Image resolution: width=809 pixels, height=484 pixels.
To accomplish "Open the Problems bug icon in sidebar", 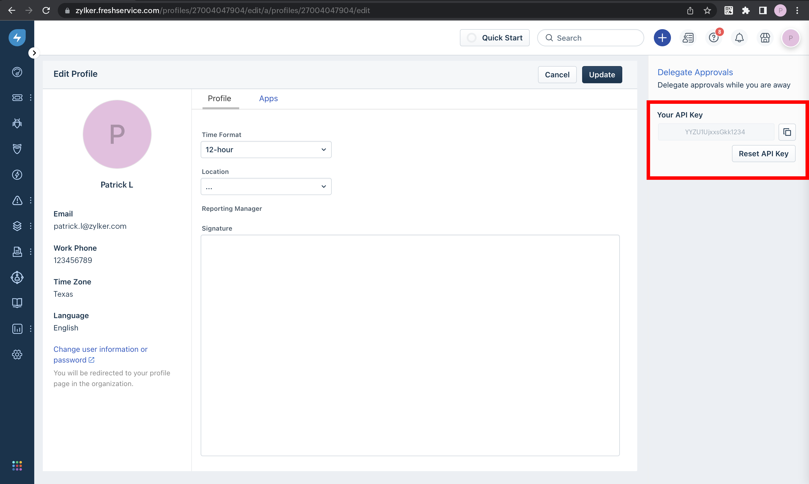I will point(17,123).
